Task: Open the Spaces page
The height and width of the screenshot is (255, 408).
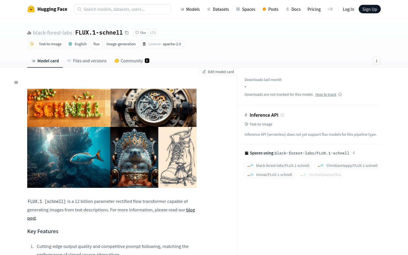Action: pyautogui.click(x=245, y=9)
